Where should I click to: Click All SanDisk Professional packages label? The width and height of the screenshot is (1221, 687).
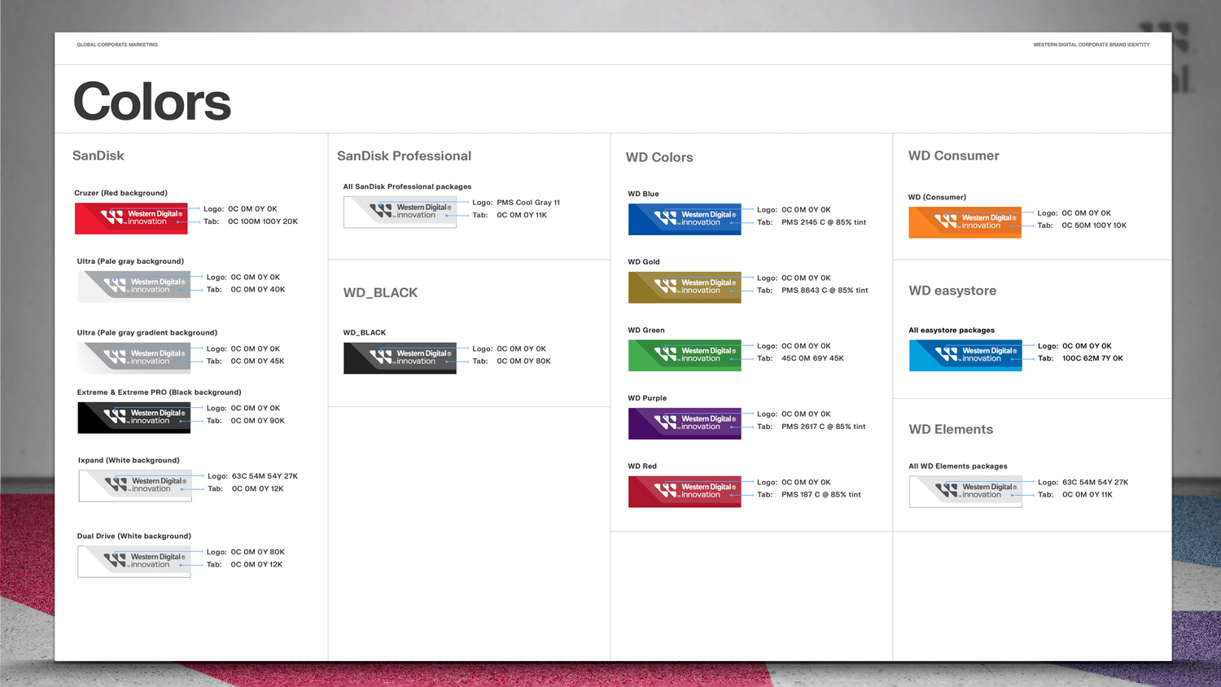(407, 186)
